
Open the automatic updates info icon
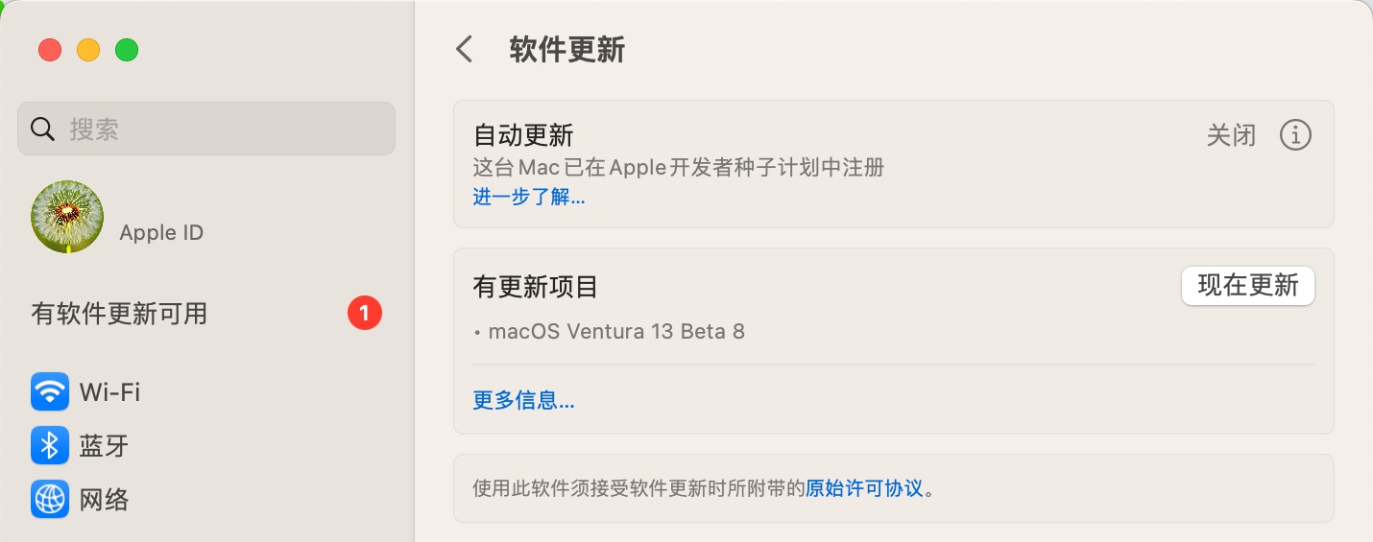point(1295,135)
